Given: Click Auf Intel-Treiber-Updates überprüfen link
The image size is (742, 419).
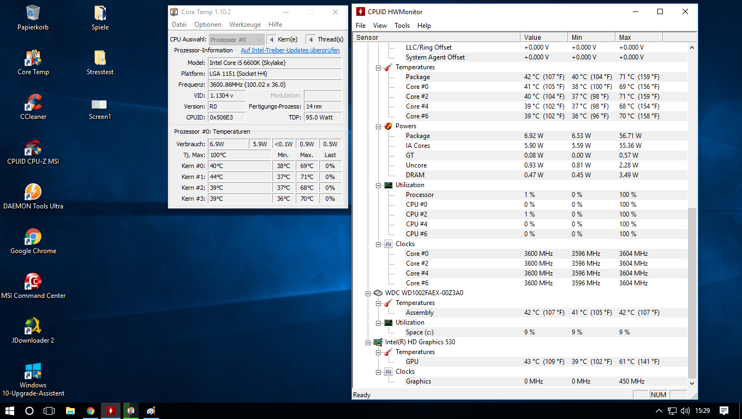Looking at the screenshot, I should (x=290, y=50).
